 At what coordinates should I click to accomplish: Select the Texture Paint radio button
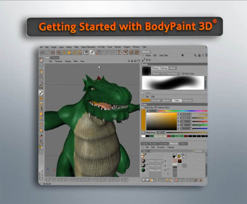[156, 107]
